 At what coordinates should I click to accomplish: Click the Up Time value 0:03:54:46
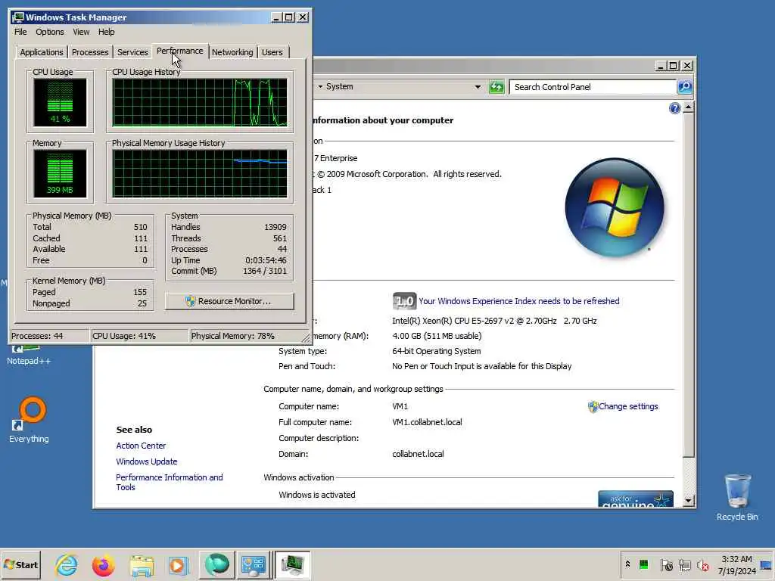(266, 260)
